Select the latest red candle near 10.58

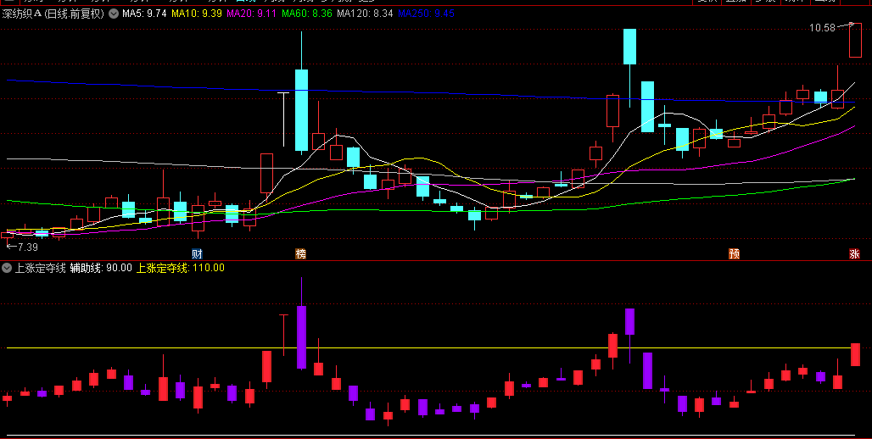[x=855, y=40]
